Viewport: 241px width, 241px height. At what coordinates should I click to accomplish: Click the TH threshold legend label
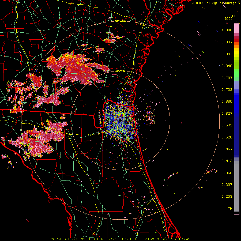[x=230, y=209]
